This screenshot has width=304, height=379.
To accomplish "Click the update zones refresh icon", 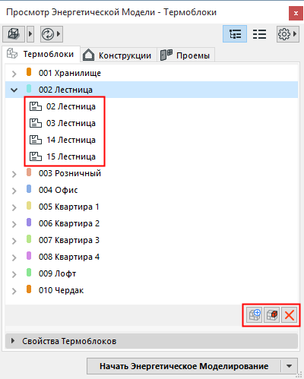I will click(x=48, y=34).
